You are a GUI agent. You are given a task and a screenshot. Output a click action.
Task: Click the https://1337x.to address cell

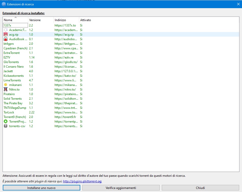[65, 25]
